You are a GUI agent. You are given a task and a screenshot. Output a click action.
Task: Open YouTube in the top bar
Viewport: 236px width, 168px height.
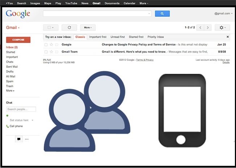tap(71, 3)
